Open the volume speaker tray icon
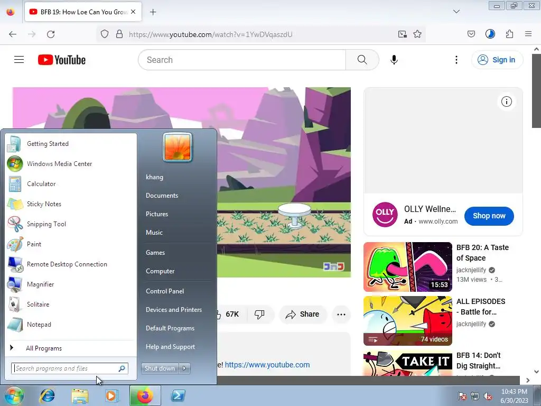Viewport: 541px width, 406px height. point(488,396)
